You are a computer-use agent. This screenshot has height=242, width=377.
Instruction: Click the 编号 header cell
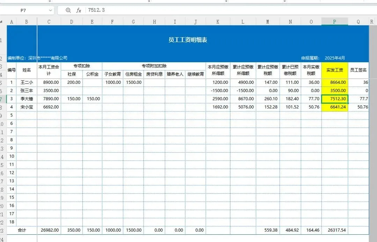pos(12,70)
